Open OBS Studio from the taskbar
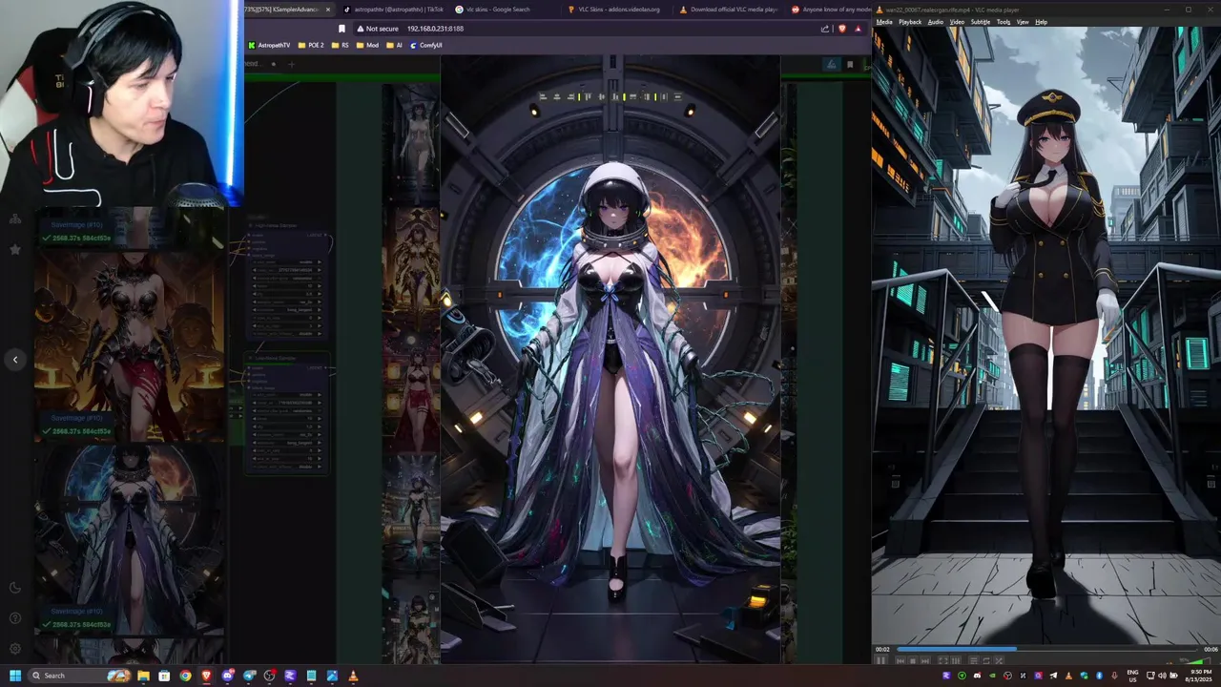Viewport: 1221px width, 687px height. click(270, 676)
